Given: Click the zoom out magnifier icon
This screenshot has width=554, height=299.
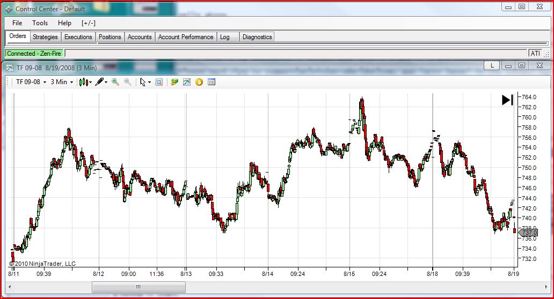Looking at the screenshot, I should [x=128, y=82].
